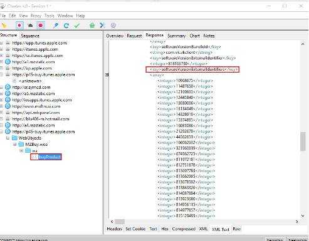Click the wa folder icon
This screenshot has height=241, width=309.
[28, 150]
